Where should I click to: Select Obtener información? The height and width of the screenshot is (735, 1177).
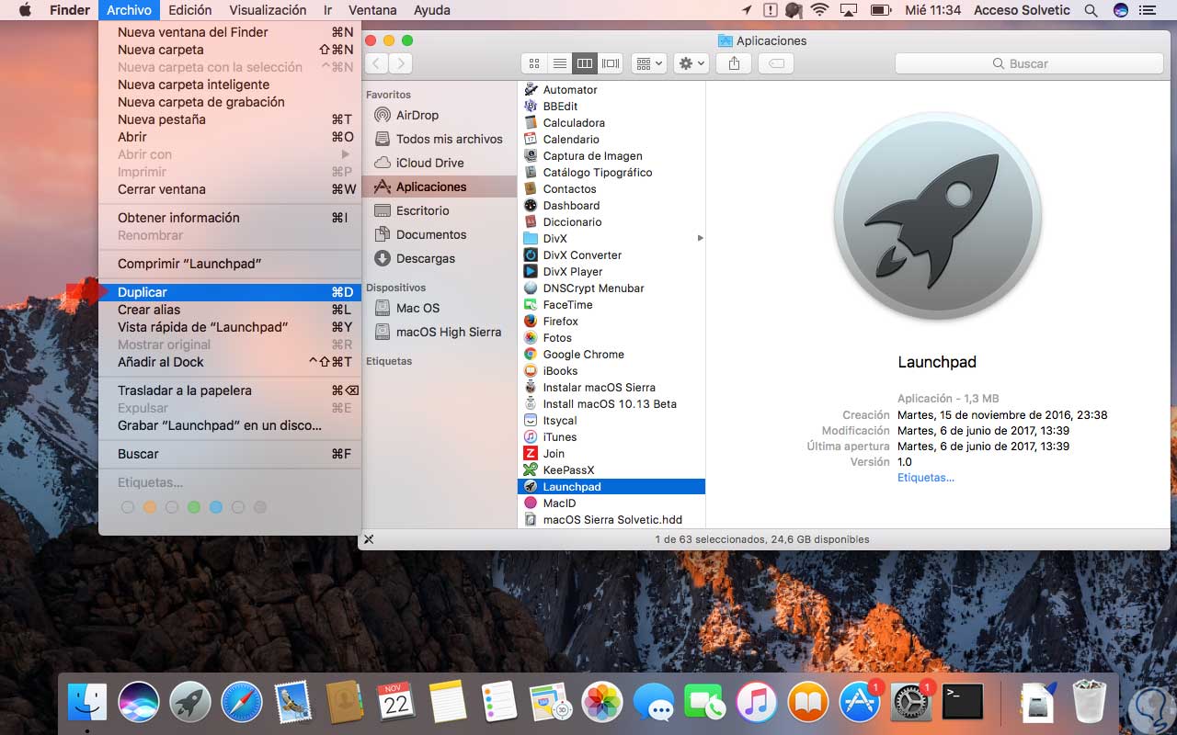click(x=230, y=218)
